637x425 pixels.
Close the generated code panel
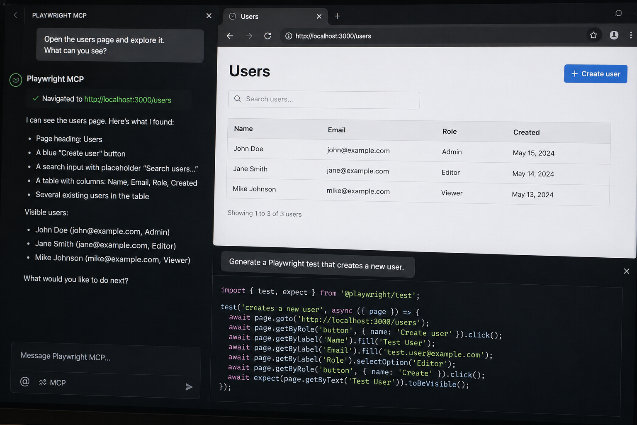pyautogui.click(x=627, y=271)
